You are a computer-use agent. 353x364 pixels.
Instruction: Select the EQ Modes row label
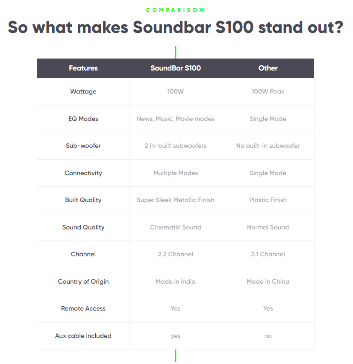[x=83, y=119]
